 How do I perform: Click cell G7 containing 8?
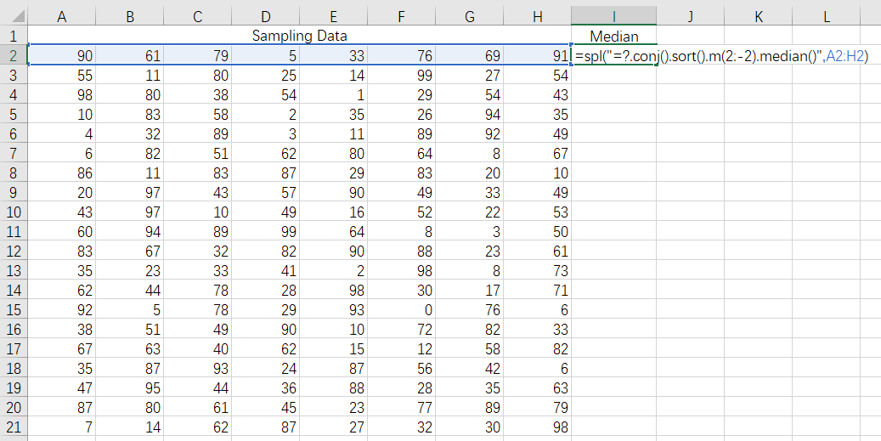[x=469, y=153]
